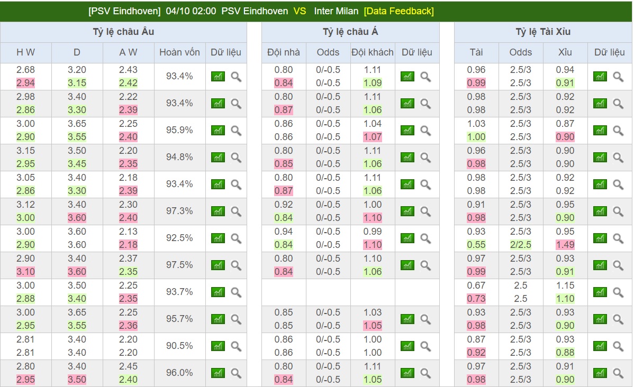Click the Đội khách column header

click(x=373, y=52)
